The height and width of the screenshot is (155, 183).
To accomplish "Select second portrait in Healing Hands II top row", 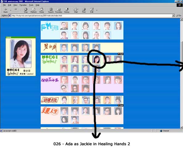I will [75, 59].
